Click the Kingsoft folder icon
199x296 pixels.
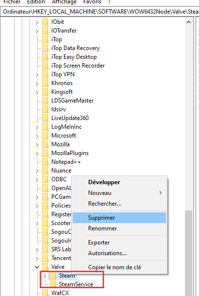pyautogui.click(x=45, y=92)
